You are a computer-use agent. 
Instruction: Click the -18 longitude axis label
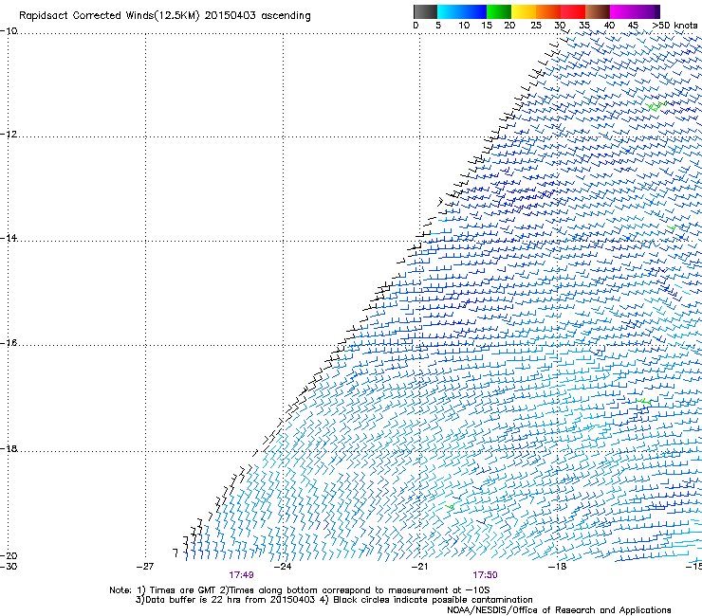tap(557, 567)
